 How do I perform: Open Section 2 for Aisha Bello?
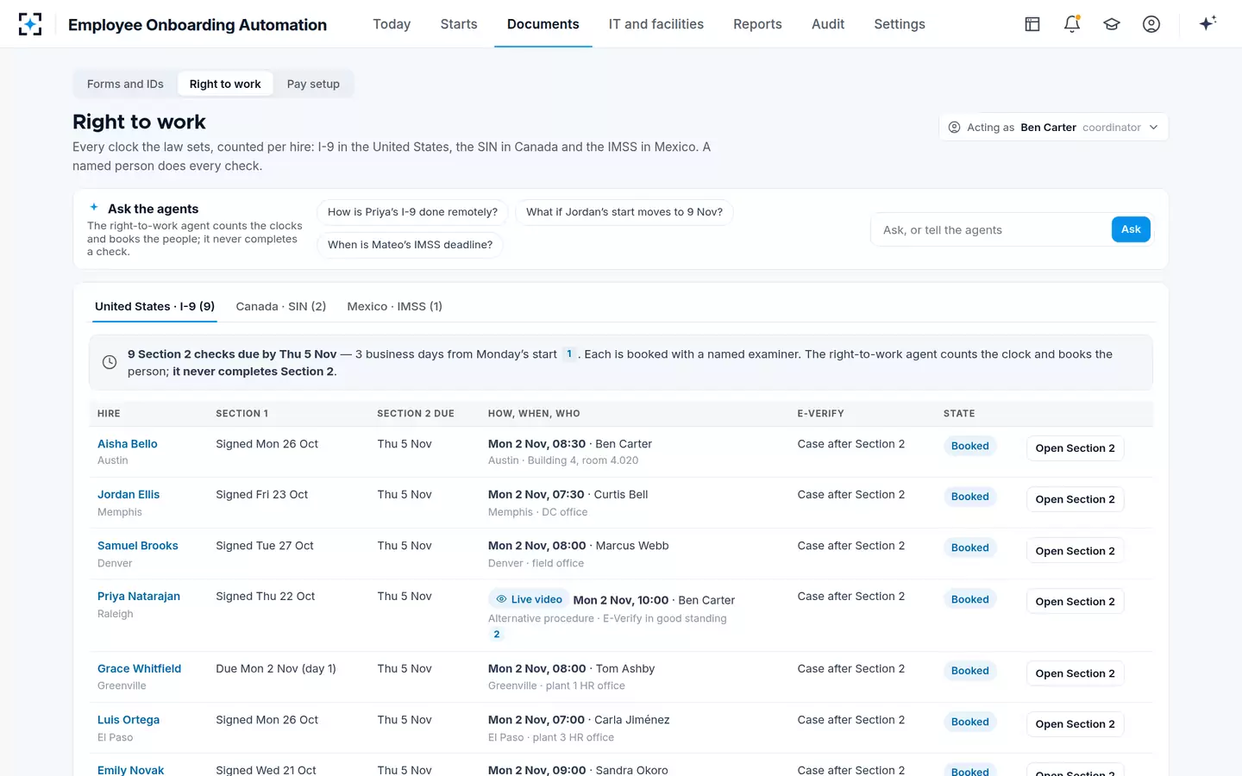click(1075, 448)
